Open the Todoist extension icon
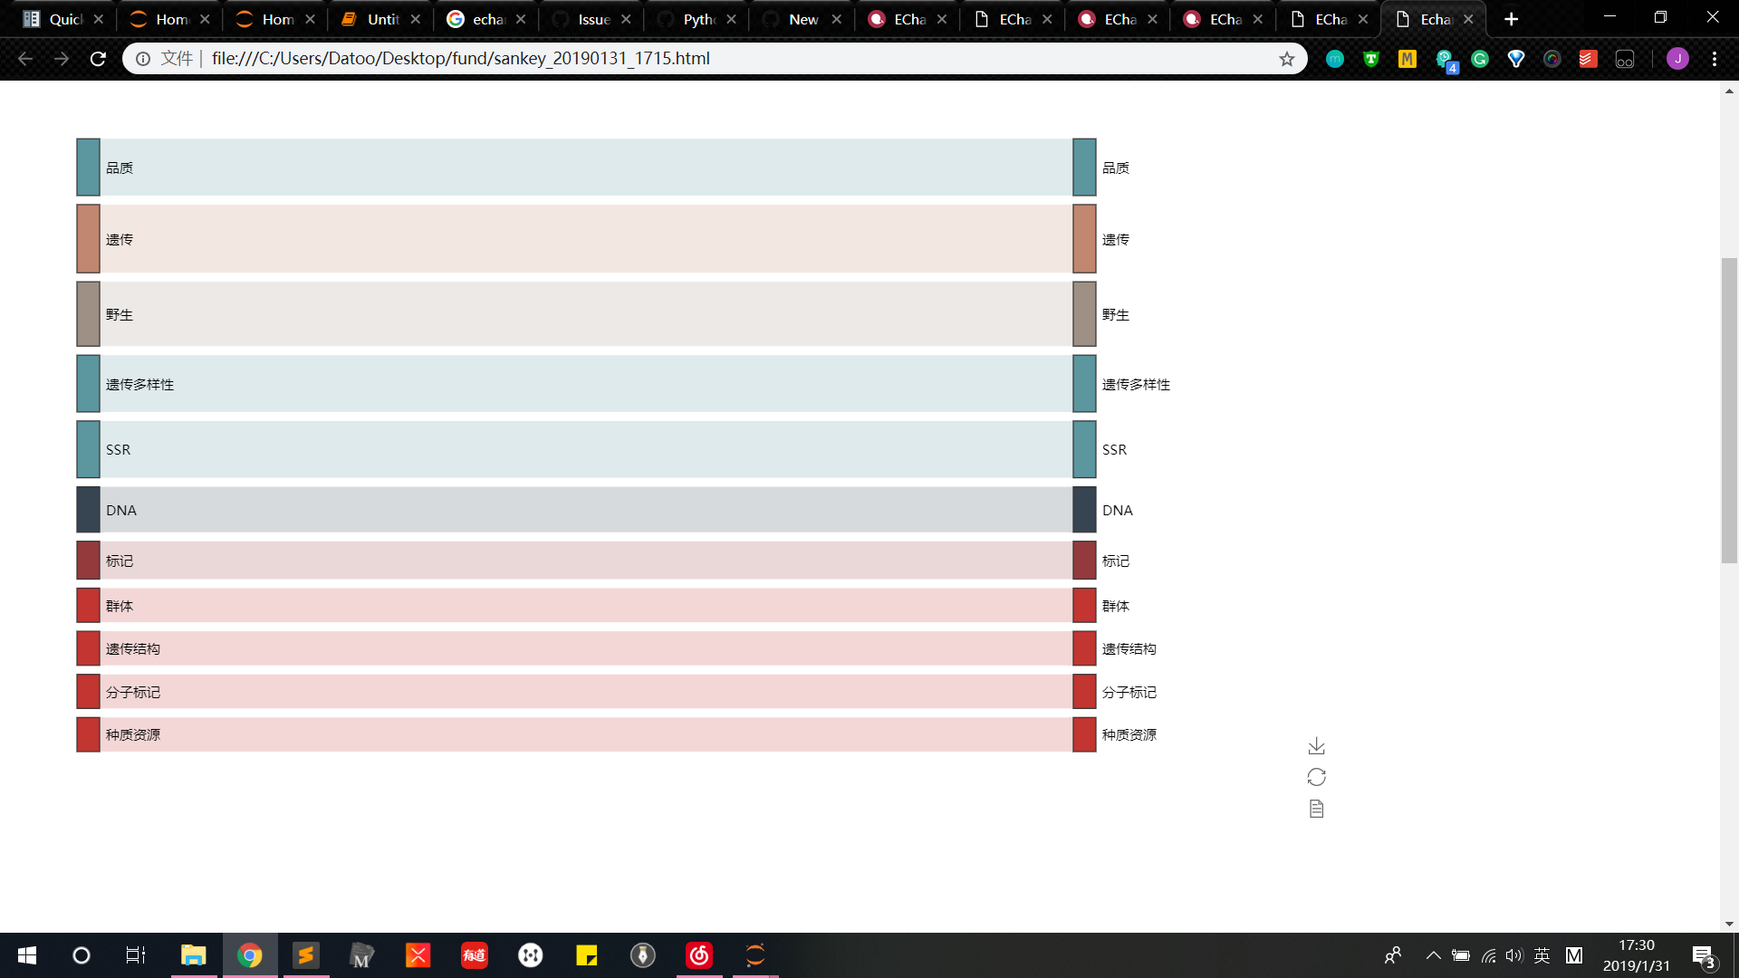 pos(1587,58)
